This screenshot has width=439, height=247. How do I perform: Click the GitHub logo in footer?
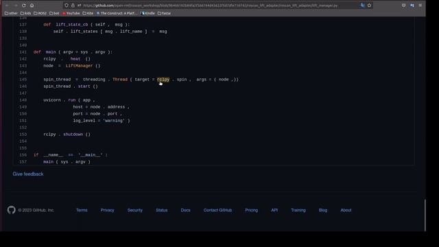click(x=11, y=210)
